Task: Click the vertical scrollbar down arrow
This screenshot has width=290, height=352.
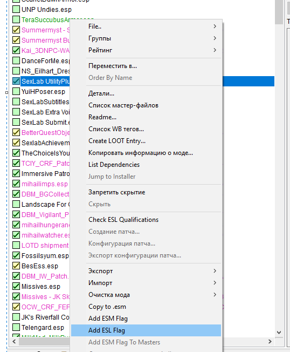Action: pos(279,333)
